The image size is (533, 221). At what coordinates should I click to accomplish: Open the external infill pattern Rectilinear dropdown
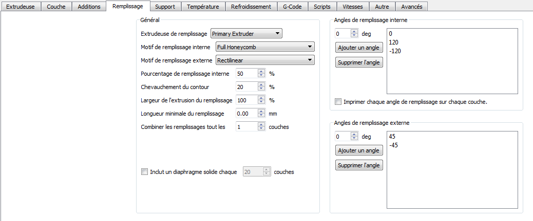(x=264, y=61)
